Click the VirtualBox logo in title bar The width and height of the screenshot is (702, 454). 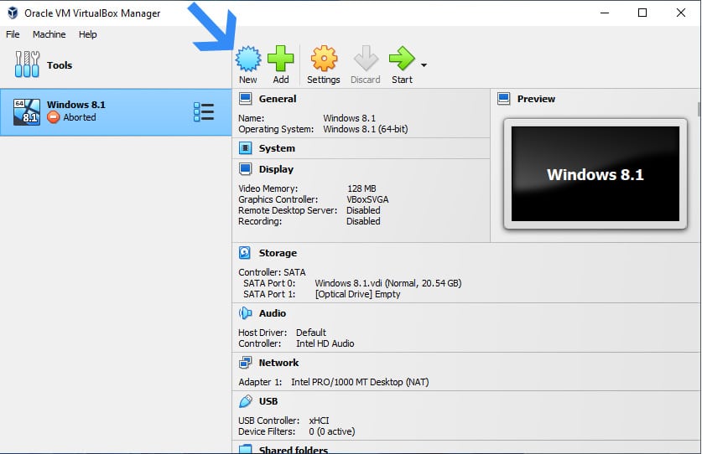[13, 13]
